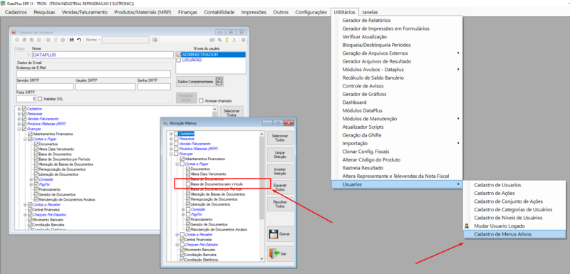Select Gerador de Documentos row in Ativação Menus
This screenshot has width=570, height=274.
pyautogui.click(x=209, y=225)
